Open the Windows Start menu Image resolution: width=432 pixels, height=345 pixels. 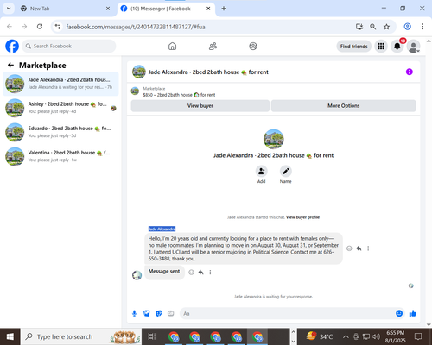click(10, 336)
